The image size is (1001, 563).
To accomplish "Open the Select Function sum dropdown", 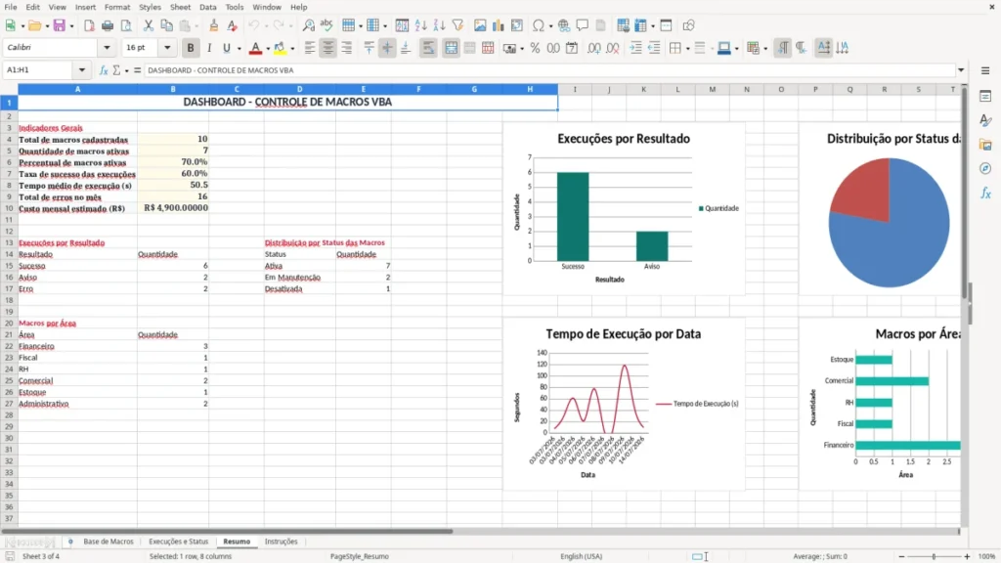I will click(126, 70).
